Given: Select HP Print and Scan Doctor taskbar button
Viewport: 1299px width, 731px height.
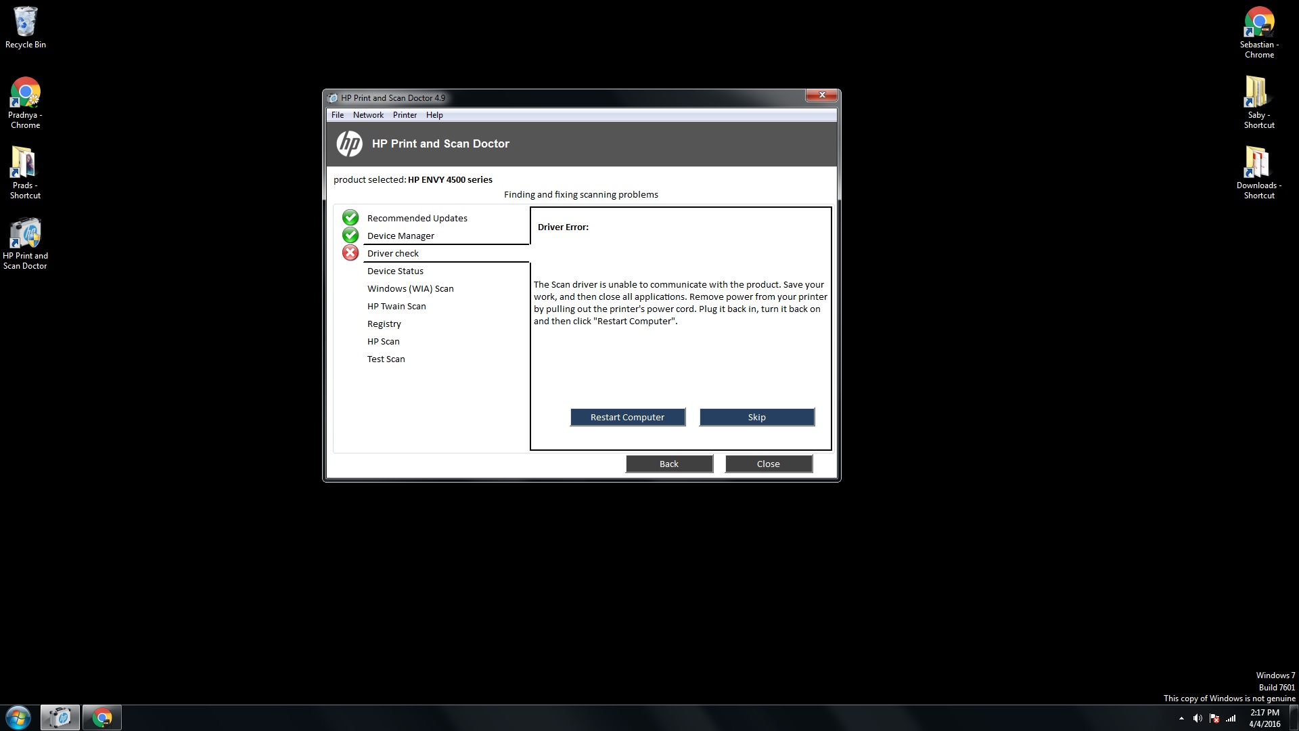Looking at the screenshot, I should (60, 717).
